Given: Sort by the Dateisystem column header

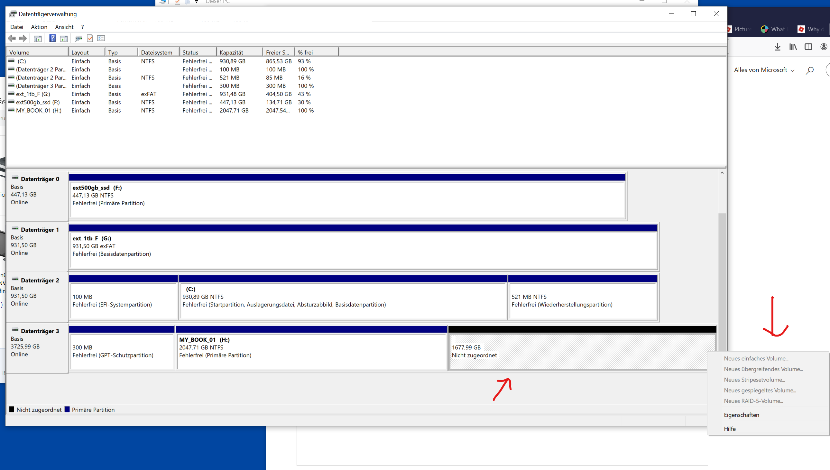Looking at the screenshot, I should click(159, 52).
